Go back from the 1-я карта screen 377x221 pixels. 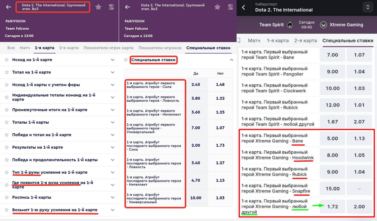[x=9, y=7]
